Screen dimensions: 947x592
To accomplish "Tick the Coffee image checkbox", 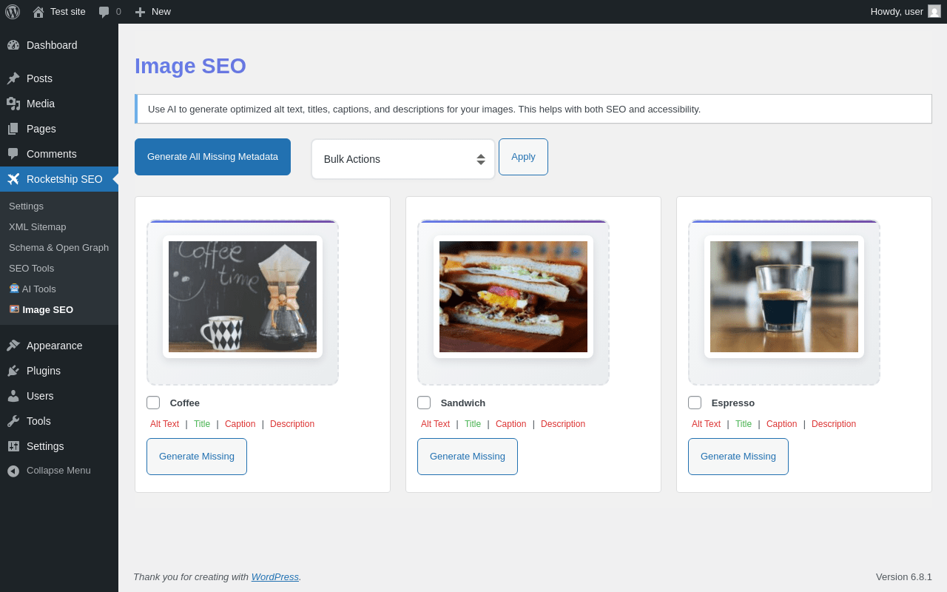I will click(x=153, y=403).
